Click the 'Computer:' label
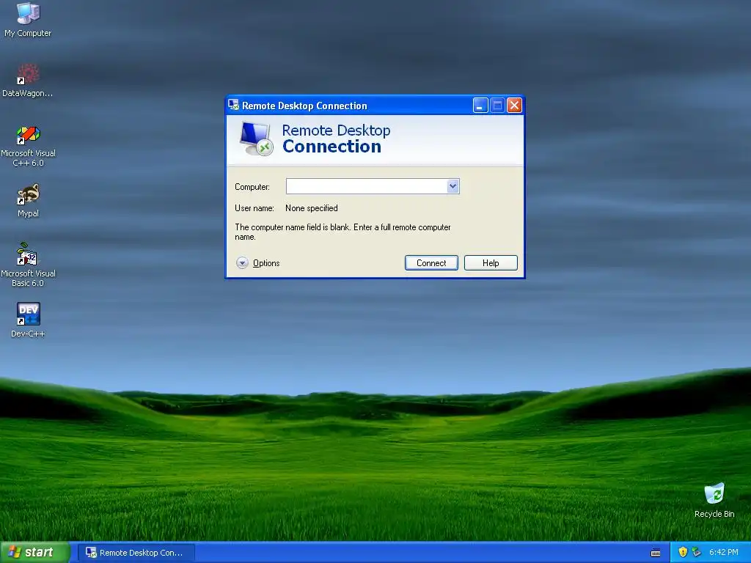751x563 pixels. (x=252, y=187)
